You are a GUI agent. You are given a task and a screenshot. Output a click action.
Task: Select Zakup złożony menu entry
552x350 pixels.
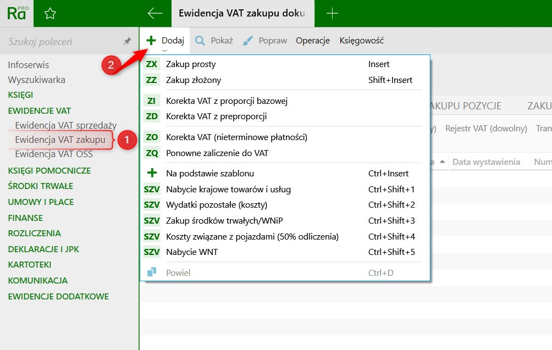click(194, 80)
